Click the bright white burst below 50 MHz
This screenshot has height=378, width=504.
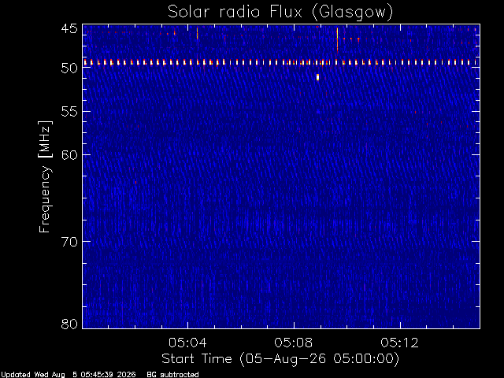317,77
